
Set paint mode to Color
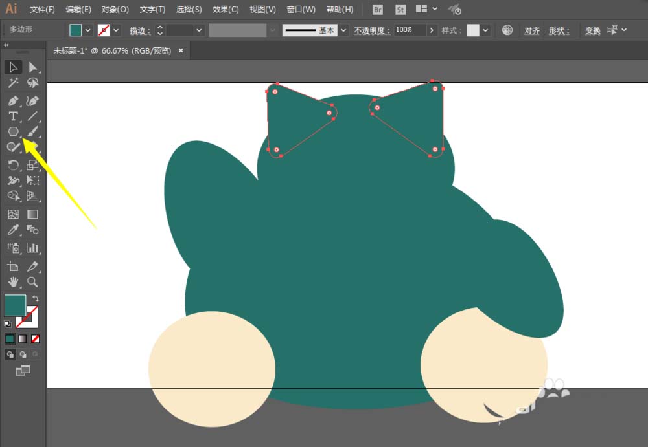(10, 339)
